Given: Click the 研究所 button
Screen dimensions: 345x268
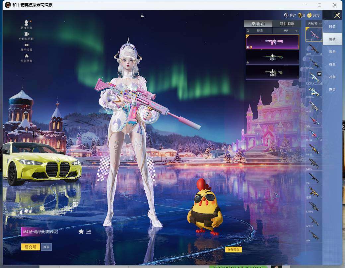Looking at the screenshot, I should click(31, 247).
